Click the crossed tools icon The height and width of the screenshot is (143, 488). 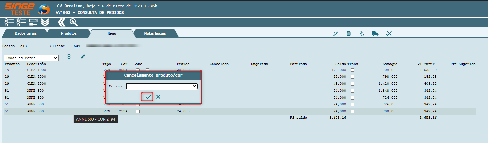click(389, 34)
